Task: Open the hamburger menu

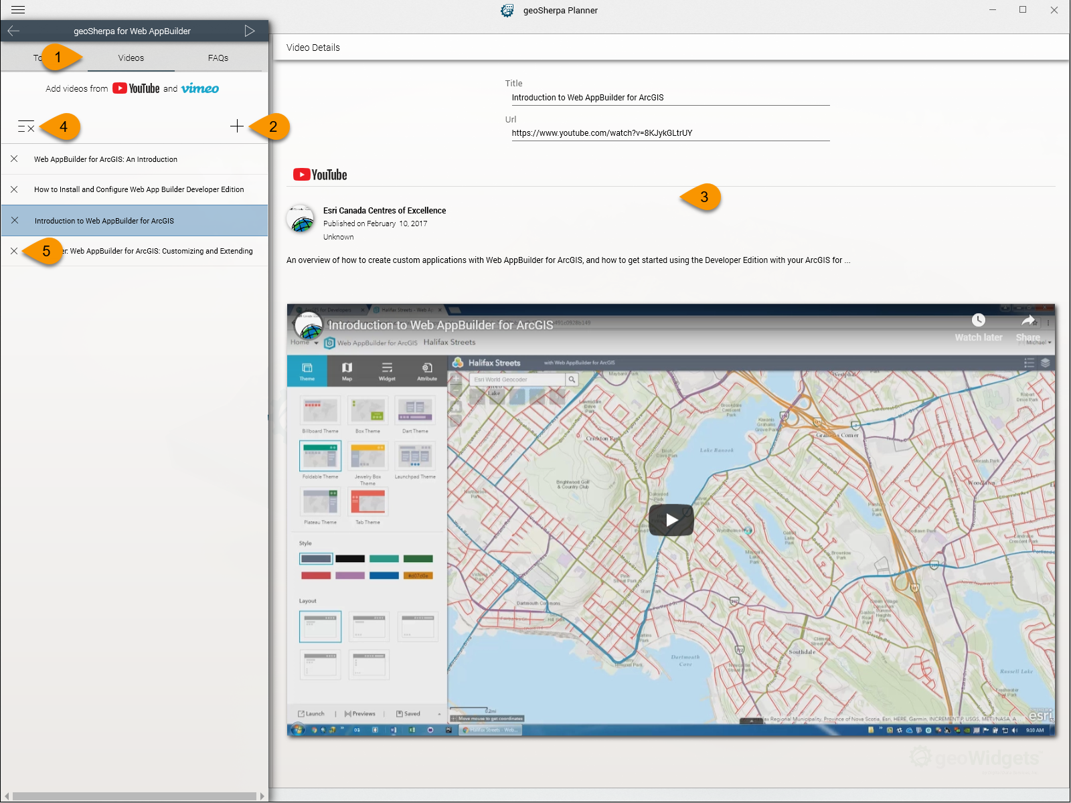Action: 18,10
